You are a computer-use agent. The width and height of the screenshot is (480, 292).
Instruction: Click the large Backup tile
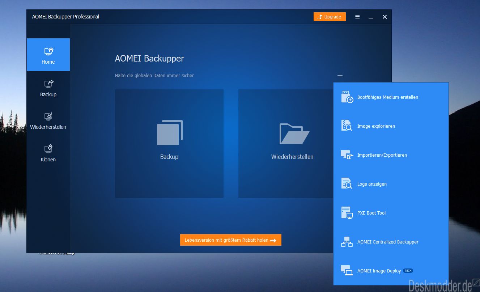(169, 144)
